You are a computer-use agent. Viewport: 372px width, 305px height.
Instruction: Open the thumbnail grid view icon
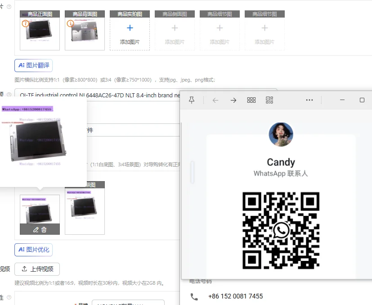(251, 100)
